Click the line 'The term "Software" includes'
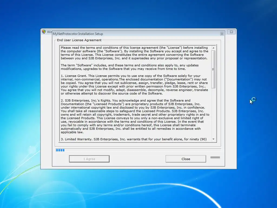Screen dimensions: 277x208 pos(130,65)
